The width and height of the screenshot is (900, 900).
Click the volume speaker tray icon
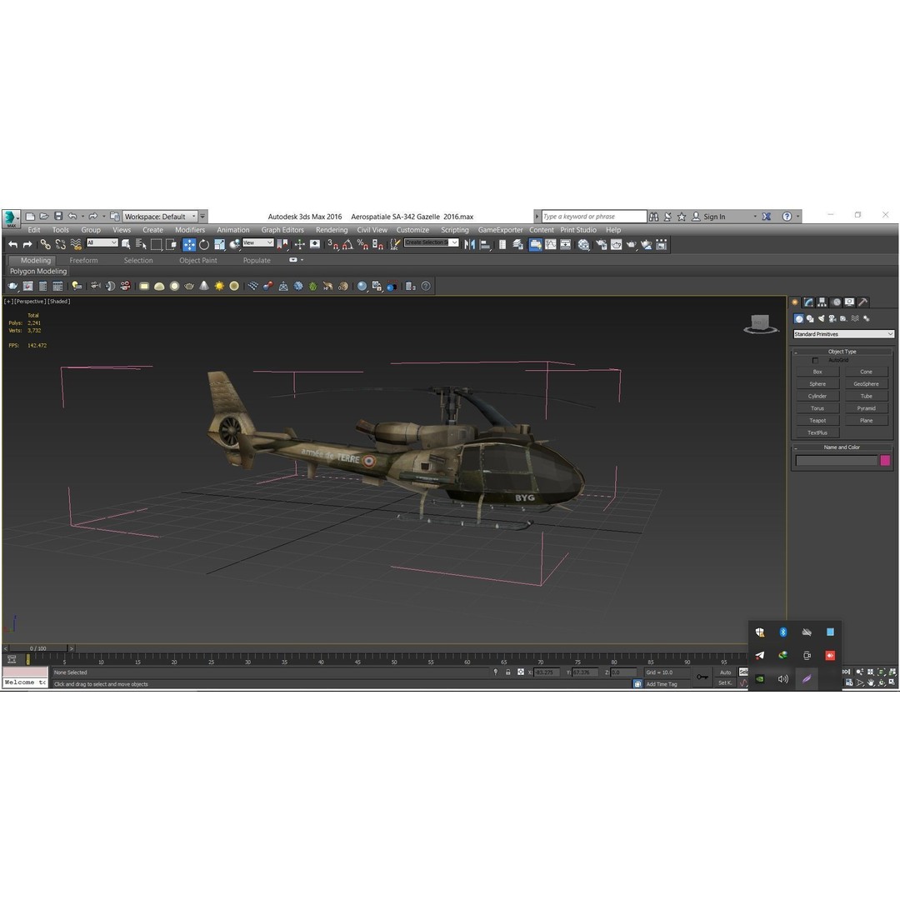[782, 679]
